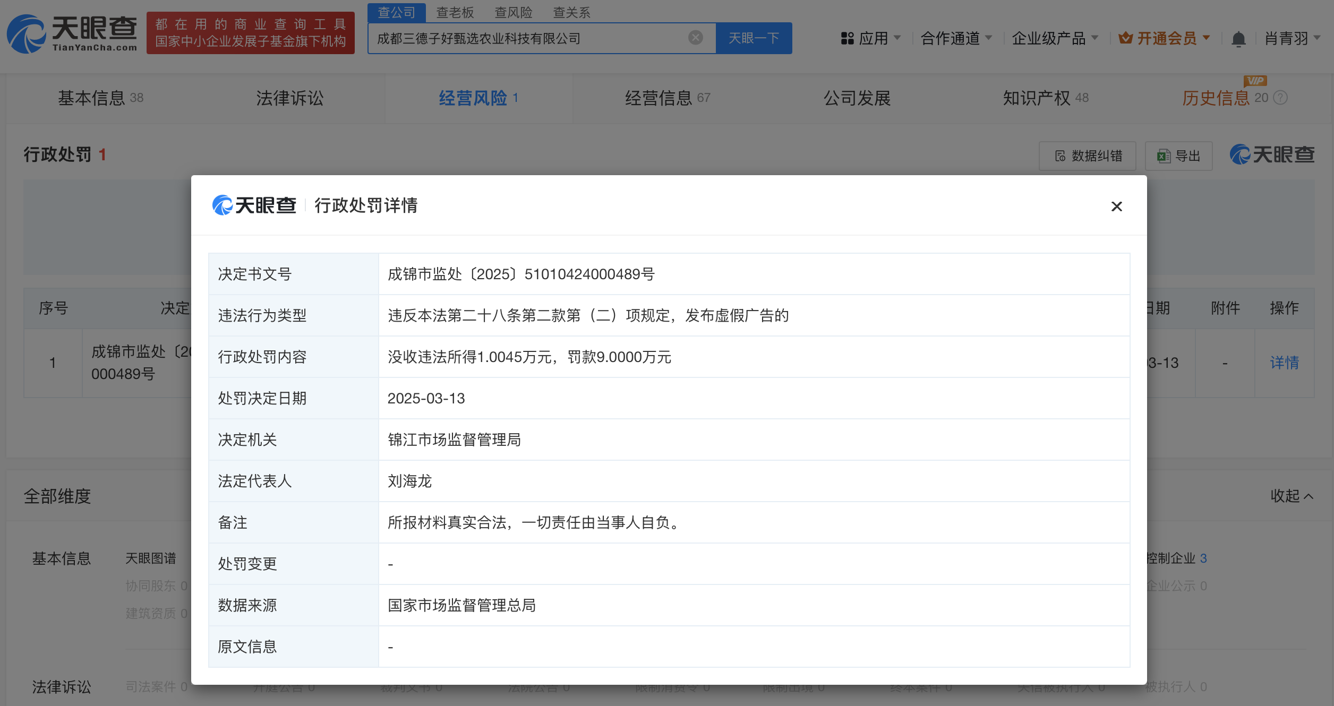
Task: Open the 详情 link in the table row
Action: tap(1284, 363)
